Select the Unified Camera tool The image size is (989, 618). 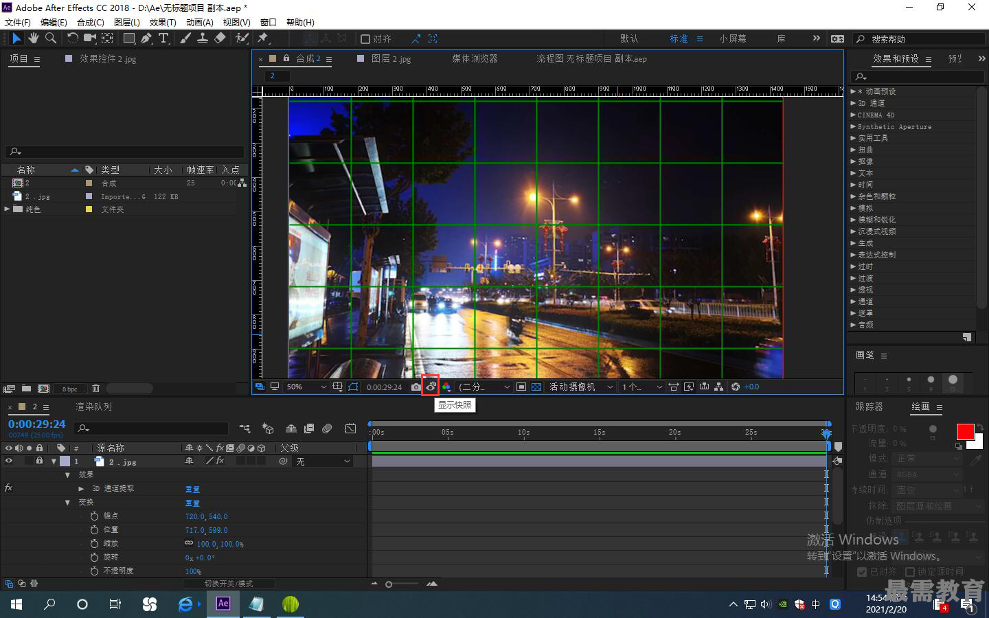(x=90, y=38)
